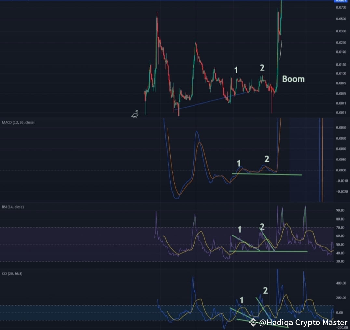This screenshot has width=350, height=330.
Task: Click the number 2 label above the candles
Action: [262, 68]
